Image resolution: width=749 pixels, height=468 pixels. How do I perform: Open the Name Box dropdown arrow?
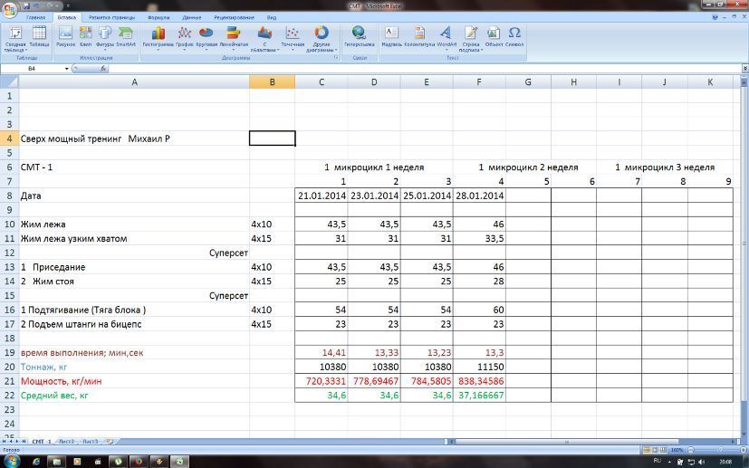(67, 69)
